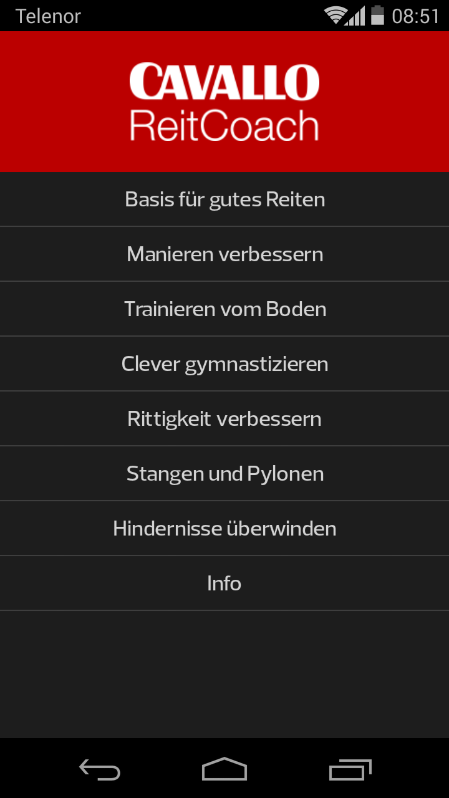This screenshot has height=798, width=449.
Task: Select Stangen und Pylonen
Action: pyautogui.click(x=224, y=474)
